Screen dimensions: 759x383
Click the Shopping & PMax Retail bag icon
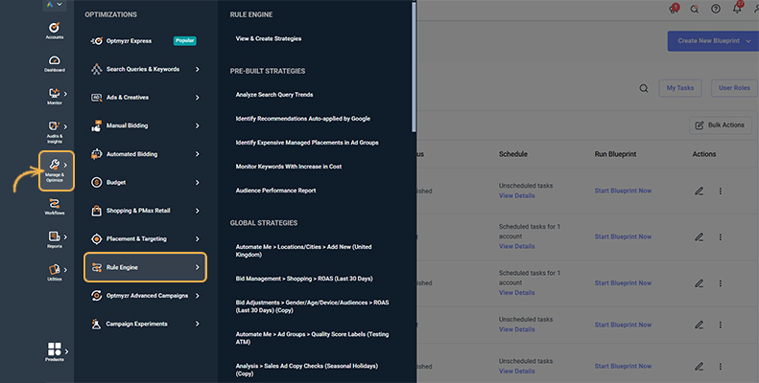[x=96, y=211]
